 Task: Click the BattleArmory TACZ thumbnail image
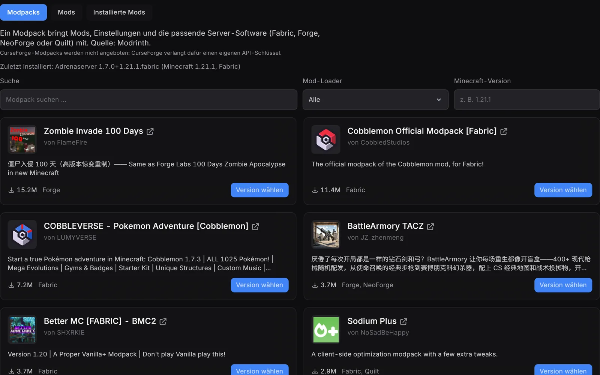point(326,234)
